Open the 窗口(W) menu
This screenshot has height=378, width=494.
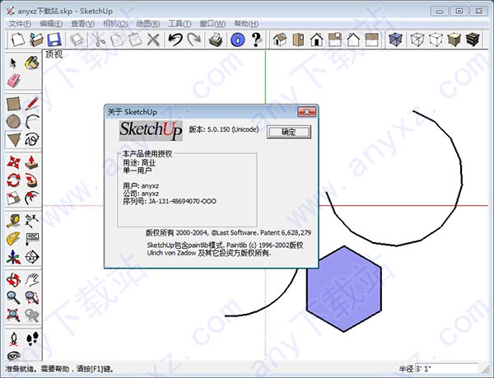coord(212,24)
